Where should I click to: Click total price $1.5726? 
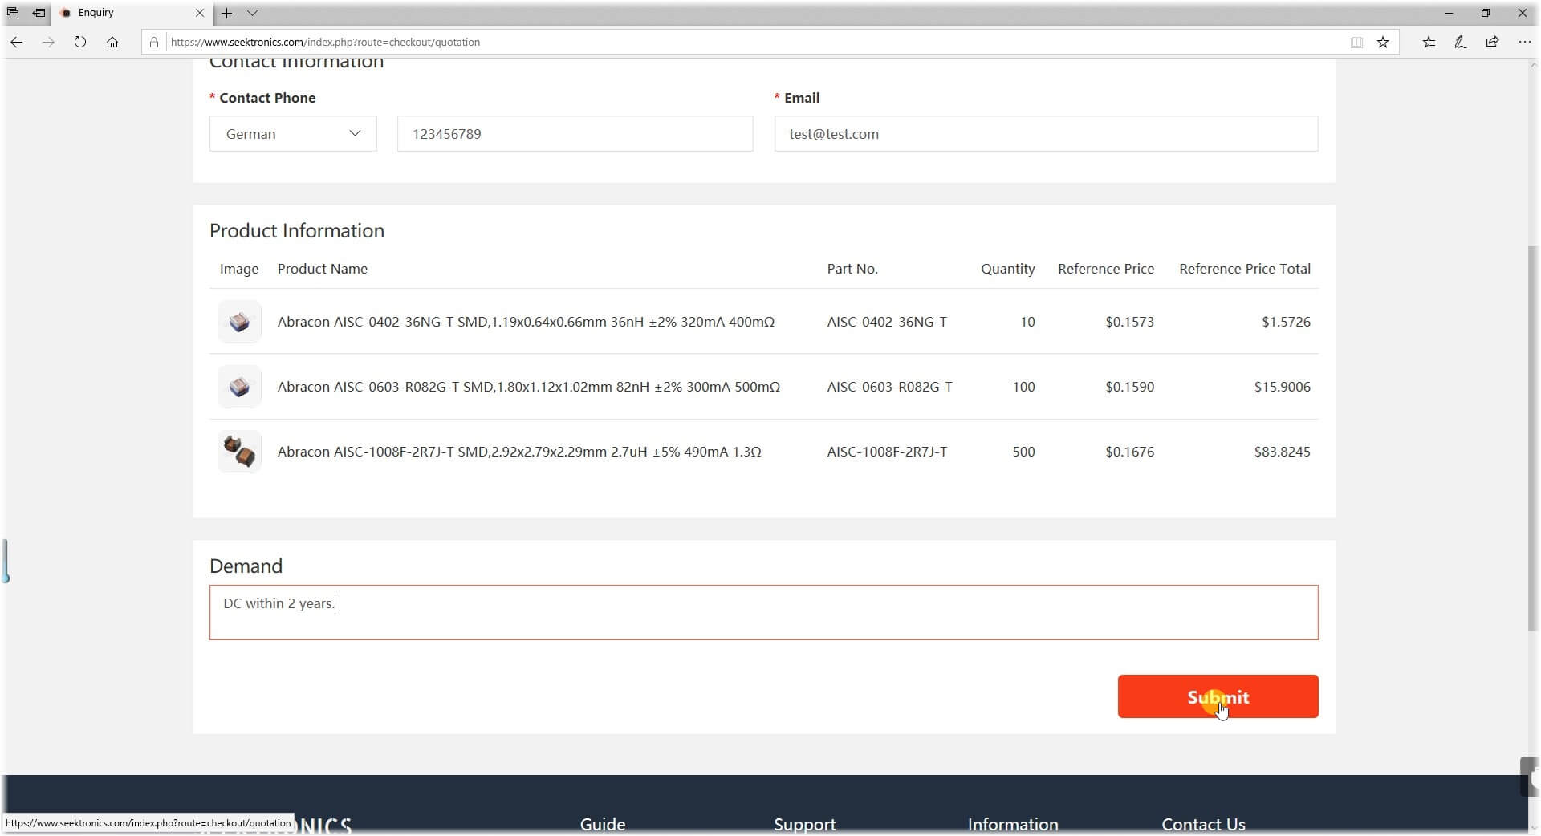coord(1286,322)
